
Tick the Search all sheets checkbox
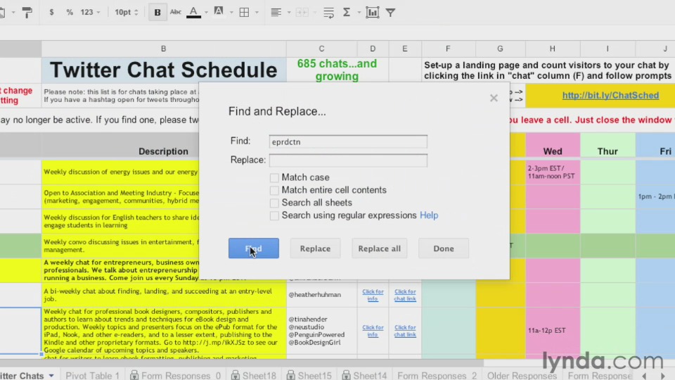tap(274, 203)
